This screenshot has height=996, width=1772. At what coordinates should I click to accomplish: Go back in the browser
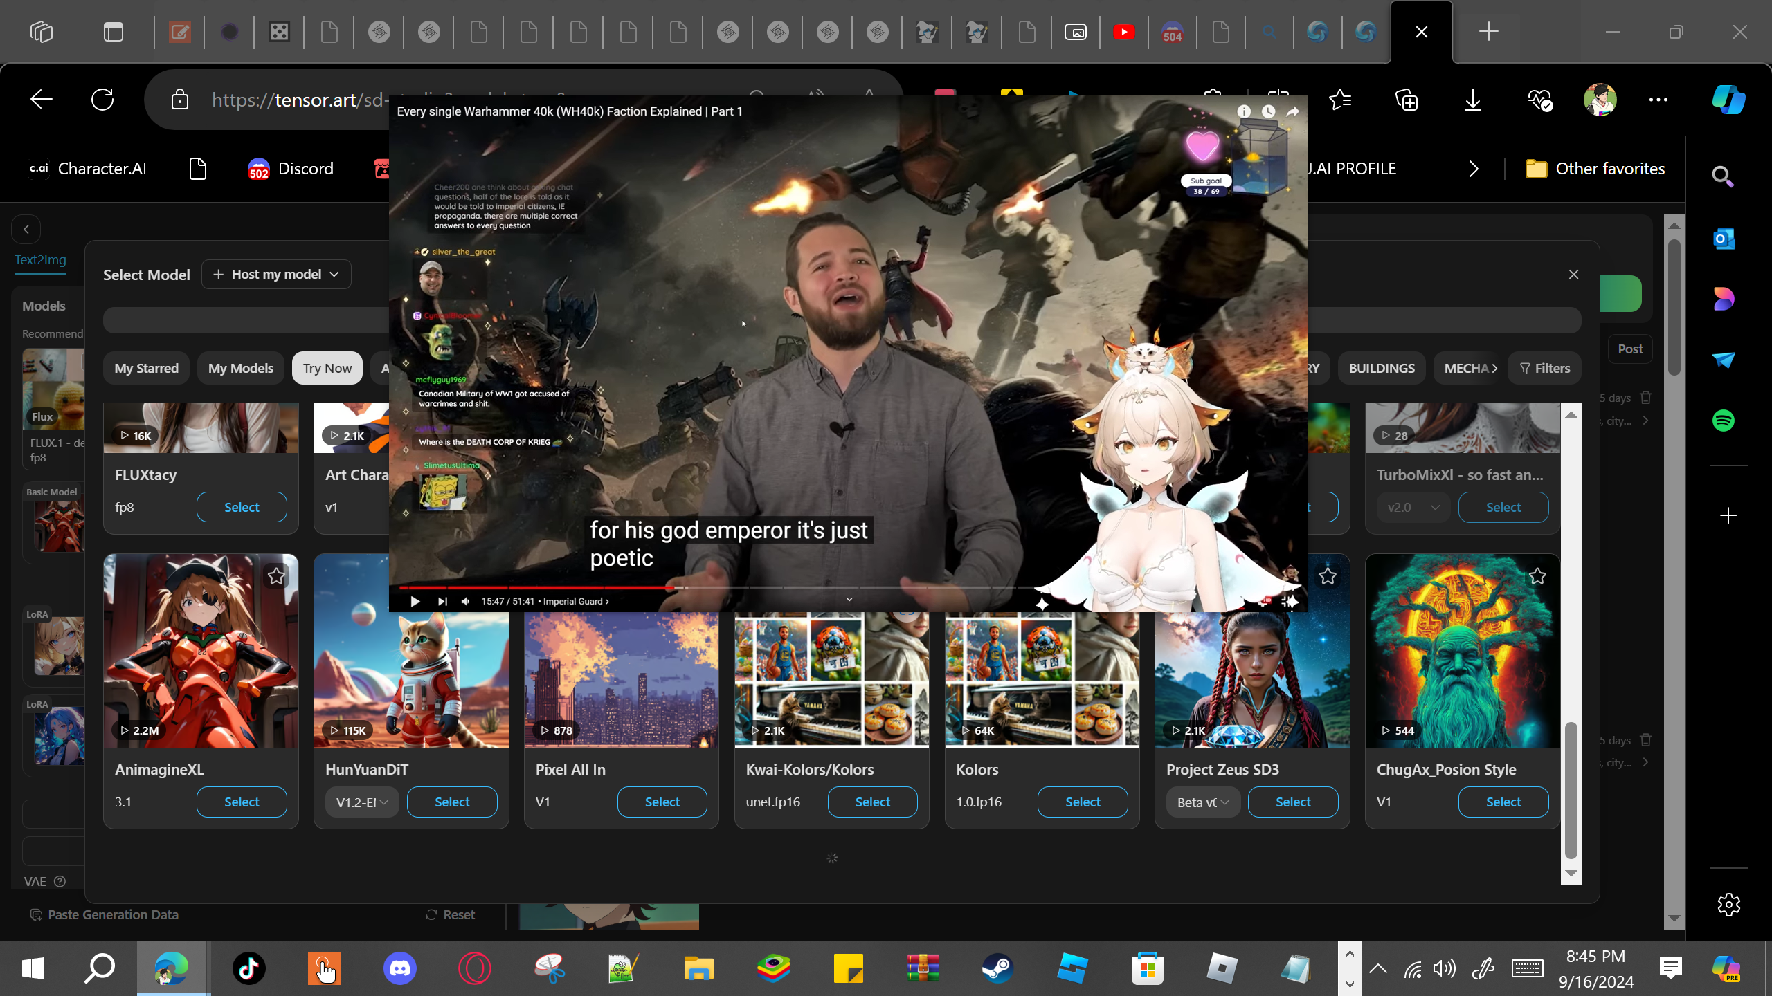coord(42,100)
